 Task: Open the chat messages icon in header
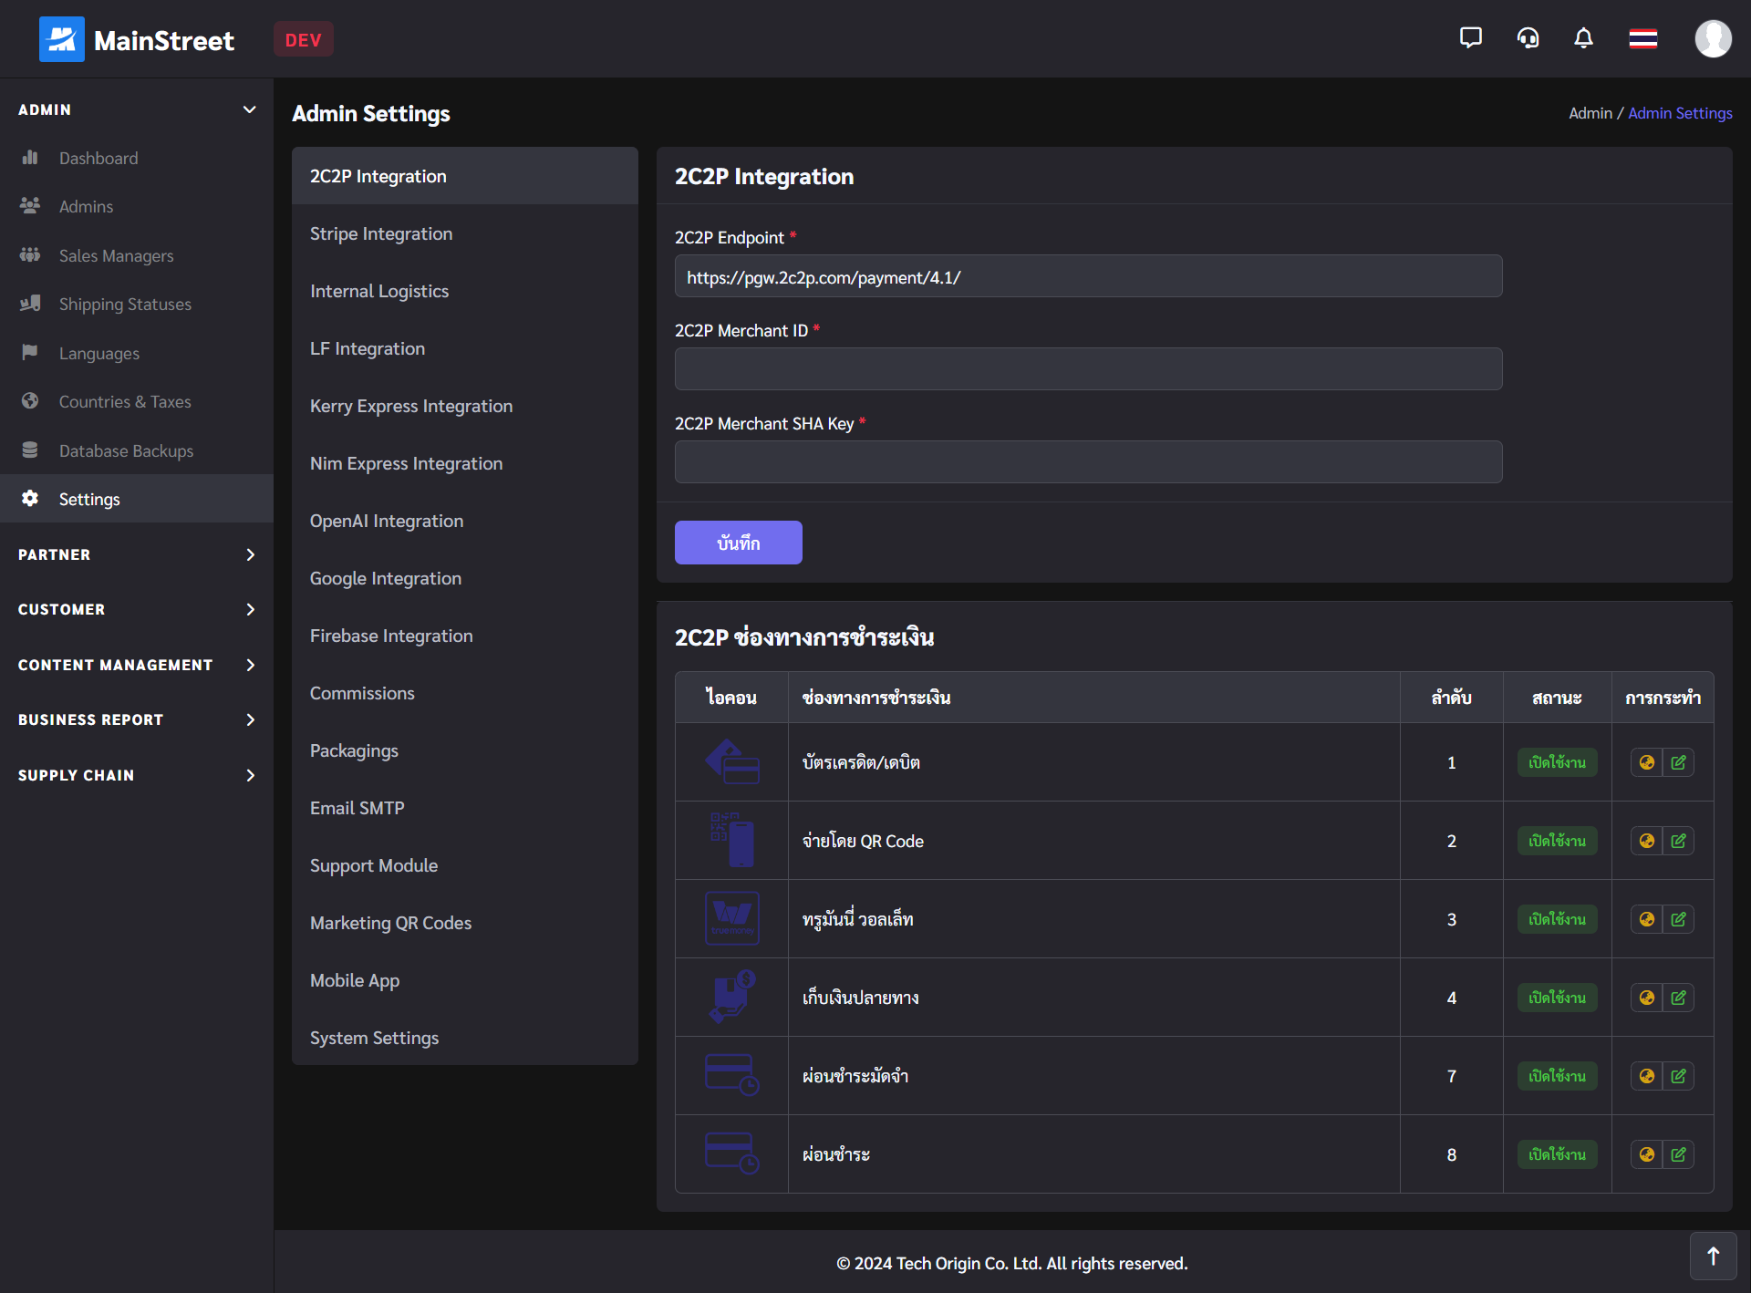[x=1470, y=38]
